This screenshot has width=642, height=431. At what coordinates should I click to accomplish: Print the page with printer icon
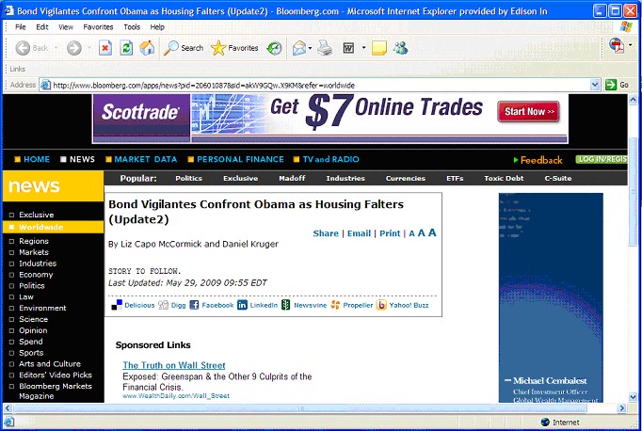coord(325,48)
